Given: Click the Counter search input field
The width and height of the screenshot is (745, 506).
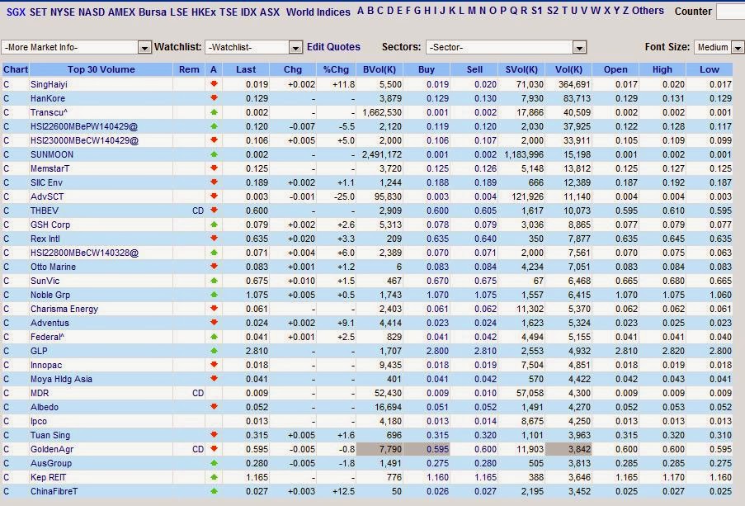Looking at the screenshot, I should point(730,12).
